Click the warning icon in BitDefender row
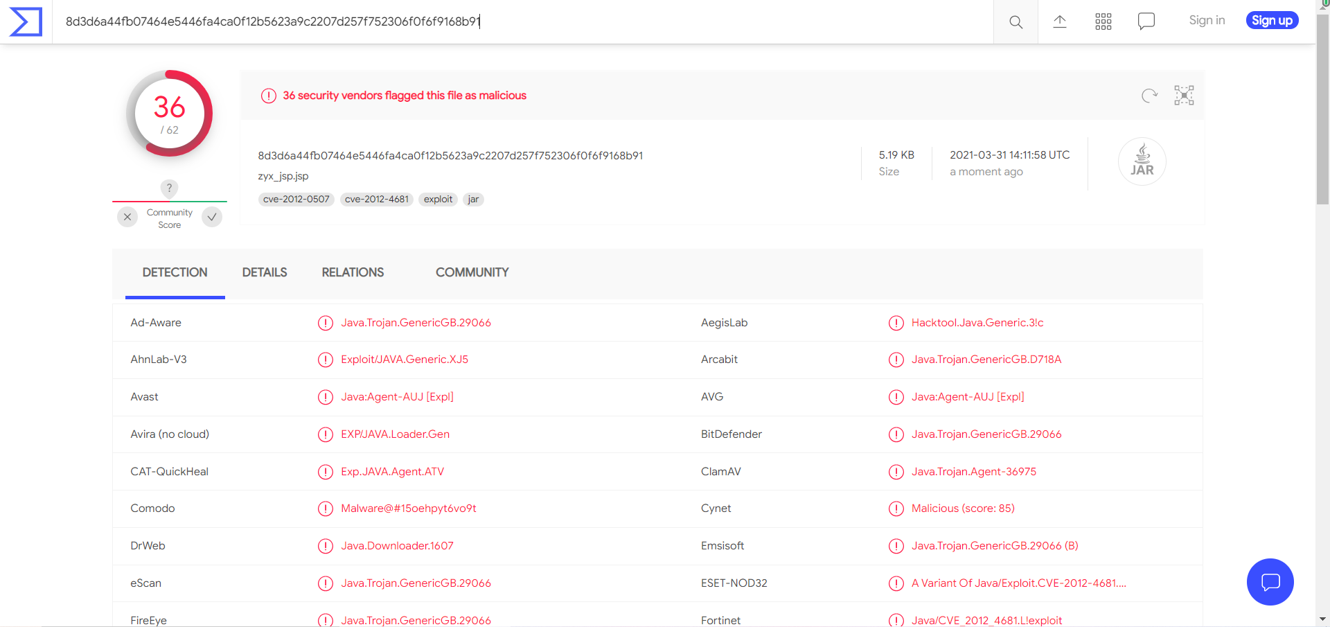 [896, 434]
